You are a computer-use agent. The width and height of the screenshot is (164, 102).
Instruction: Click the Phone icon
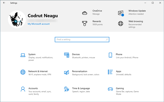tap(110, 55)
